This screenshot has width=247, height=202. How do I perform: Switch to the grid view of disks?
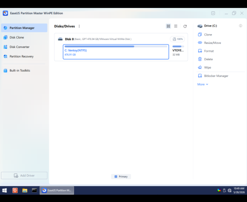tap(168, 26)
